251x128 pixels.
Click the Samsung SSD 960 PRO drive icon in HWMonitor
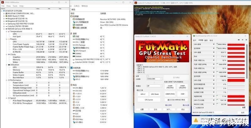pyautogui.click(x=6, y=23)
